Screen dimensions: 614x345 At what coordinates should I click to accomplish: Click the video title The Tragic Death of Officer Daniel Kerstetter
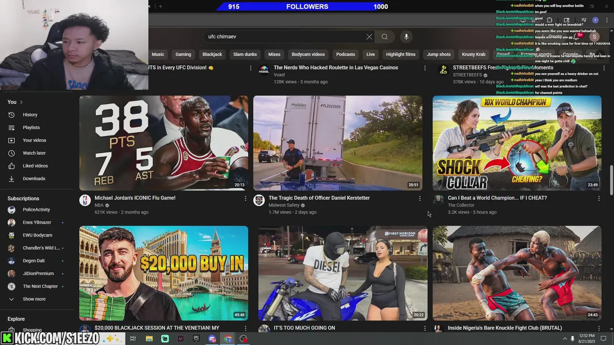(x=319, y=198)
